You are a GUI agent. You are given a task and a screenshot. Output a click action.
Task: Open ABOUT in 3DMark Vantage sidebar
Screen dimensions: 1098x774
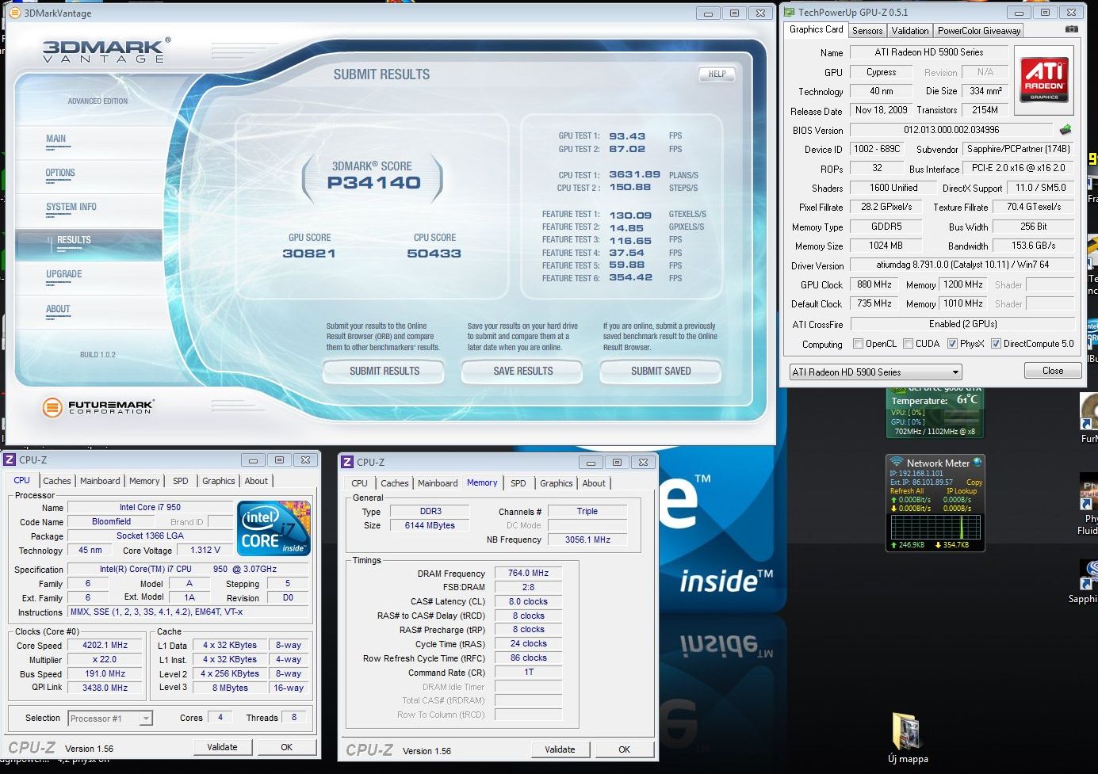click(x=58, y=309)
